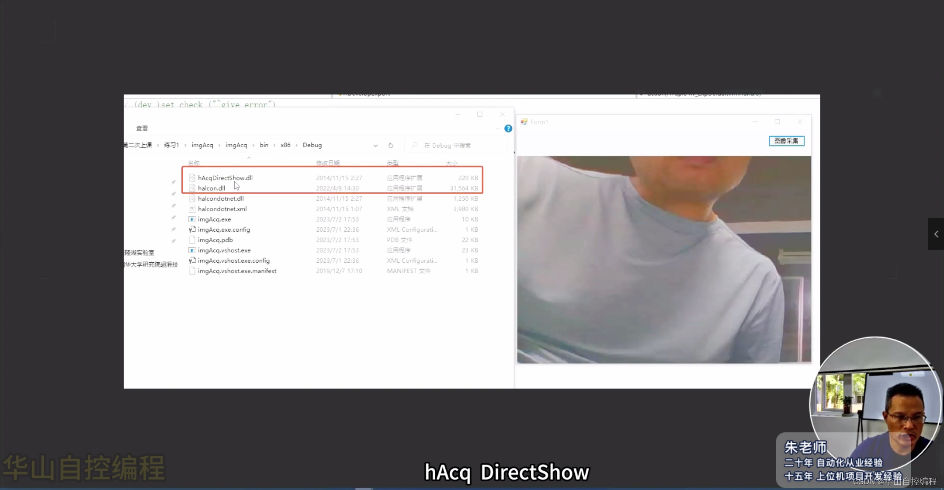
Task: Click the x86 breadcrumb folder
Action: pyautogui.click(x=285, y=145)
